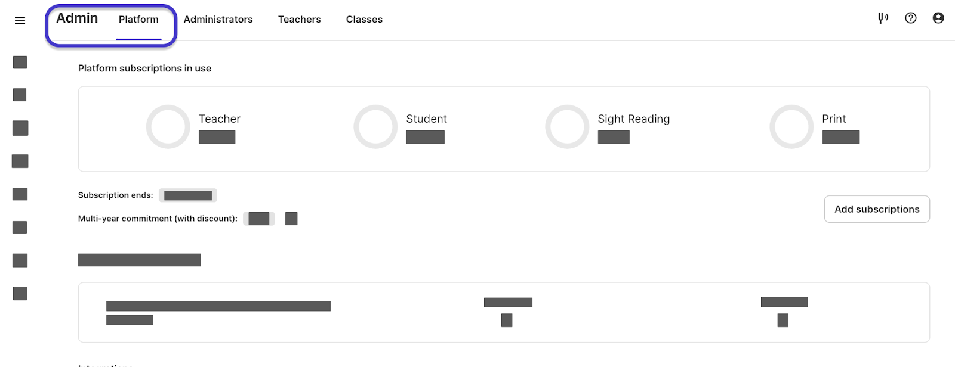Image resolution: width=955 pixels, height=367 pixels.
Task: Switch to the Classes tab
Action: [x=364, y=19]
